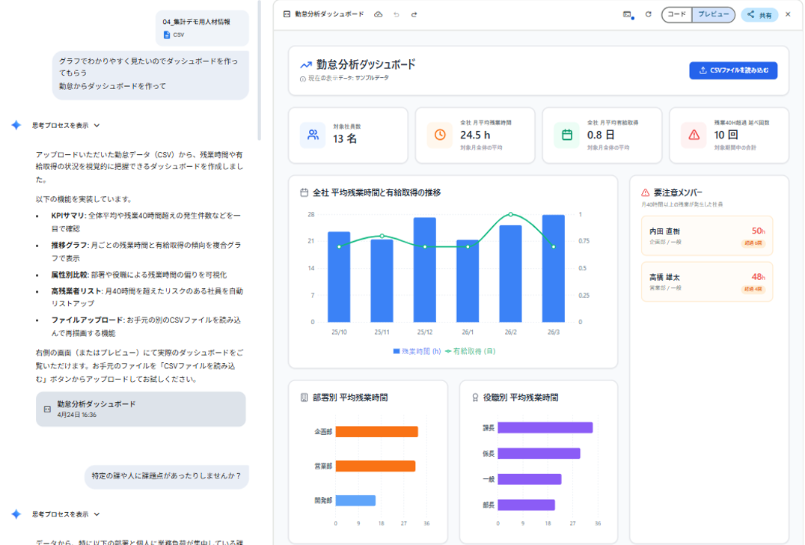Image resolution: width=805 pixels, height=545 pixels.
Task: Click the trend arrow icon in the dashboard header
Action: point(306,64)
